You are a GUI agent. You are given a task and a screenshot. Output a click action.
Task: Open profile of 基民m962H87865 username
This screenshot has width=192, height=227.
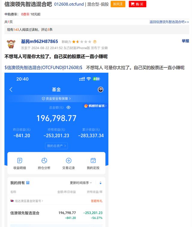(39, 41)
